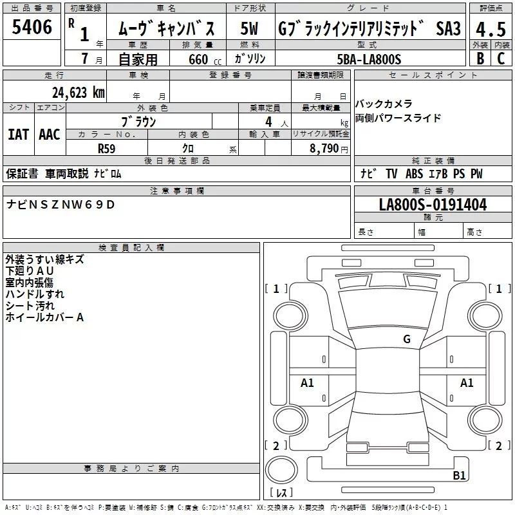Select the car name ムーヴキャンバス
Image resolution: width=515 pixels, height=515 pixels.
(x=166, y=28)
